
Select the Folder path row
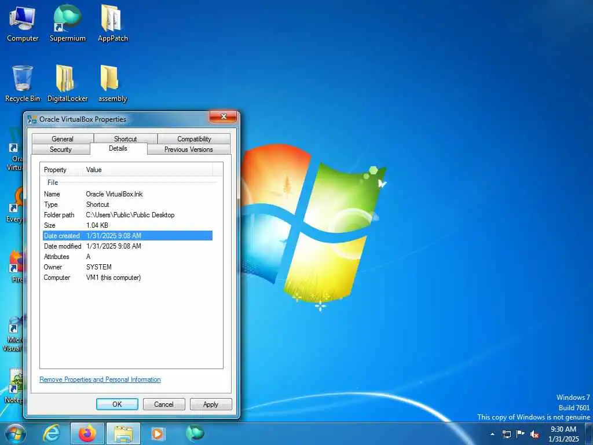(x=127, y=215)
